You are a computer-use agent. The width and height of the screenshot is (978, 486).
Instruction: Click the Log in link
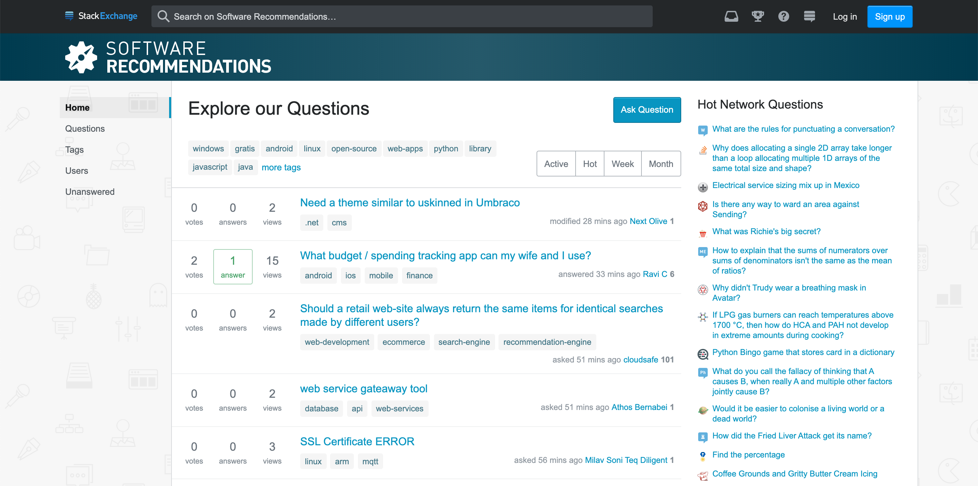[845, 17]
